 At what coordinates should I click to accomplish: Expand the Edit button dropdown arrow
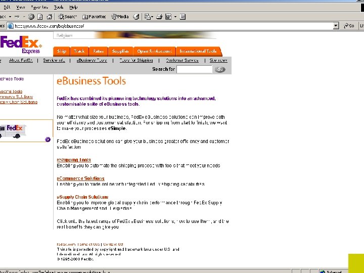coord(175,17)
